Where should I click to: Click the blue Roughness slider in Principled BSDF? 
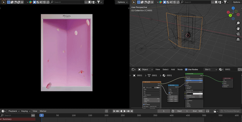(x=194, y=80)
